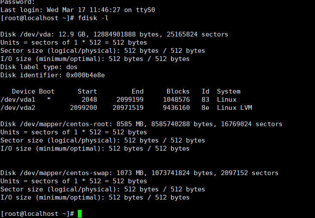Screen dimensions: 315x218
Task: Click blocks value 1048576
Action: [x=176, y=100]
